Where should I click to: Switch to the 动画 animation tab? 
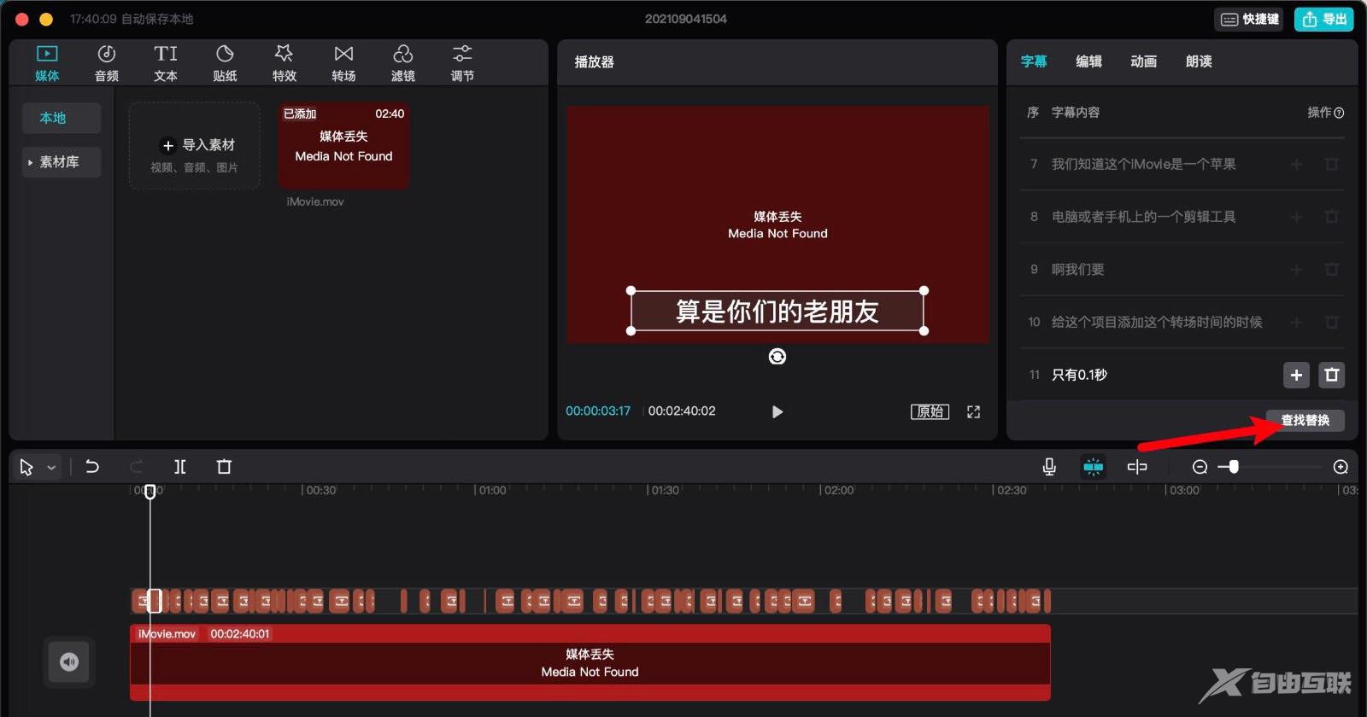[1143, 61]
